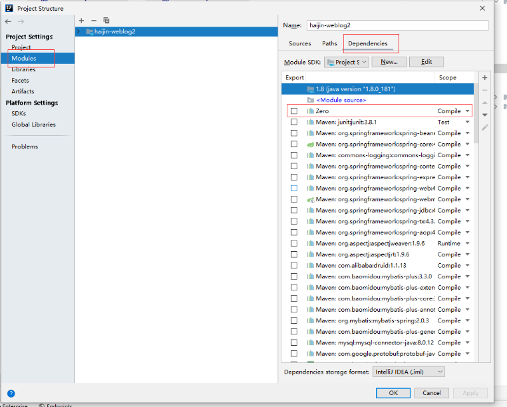507x407 pixels.
Task: Move dependency down arrow icon
Action: [x=484, y=115]
